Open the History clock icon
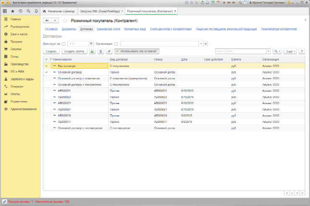The height and width of the screenshot is (206, 310). [x=21, y=11]
